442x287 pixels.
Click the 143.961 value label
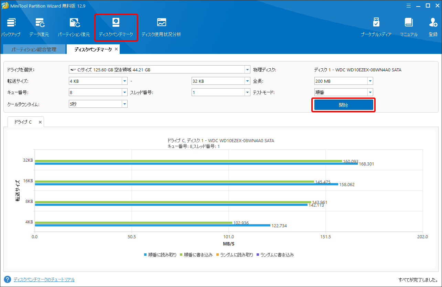point(320,203)
